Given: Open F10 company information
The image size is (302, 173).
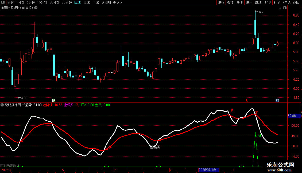Looking at the screenshot, I should click(268, 2).
